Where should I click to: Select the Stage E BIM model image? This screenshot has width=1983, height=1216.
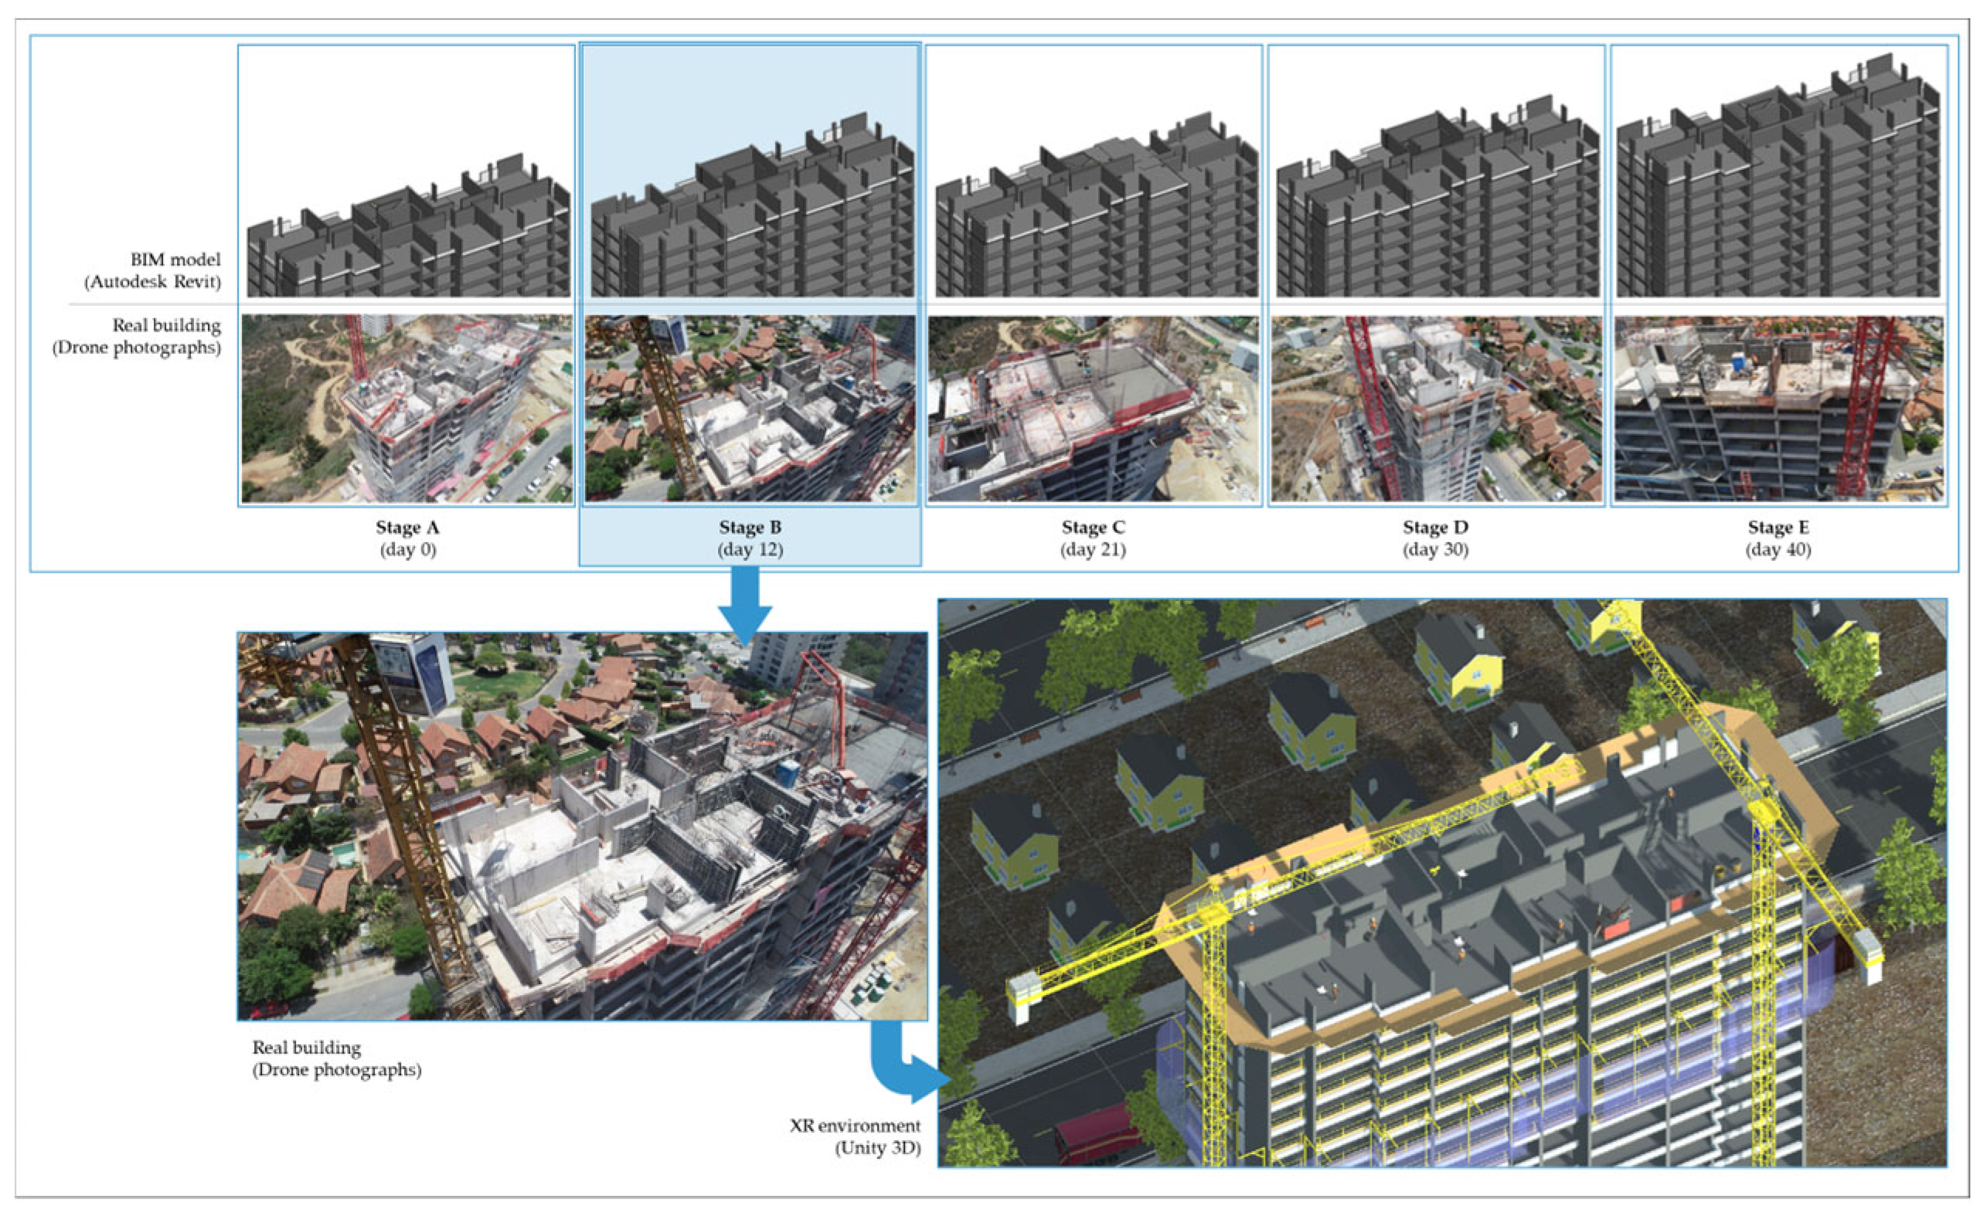[x=1780, y=175]
